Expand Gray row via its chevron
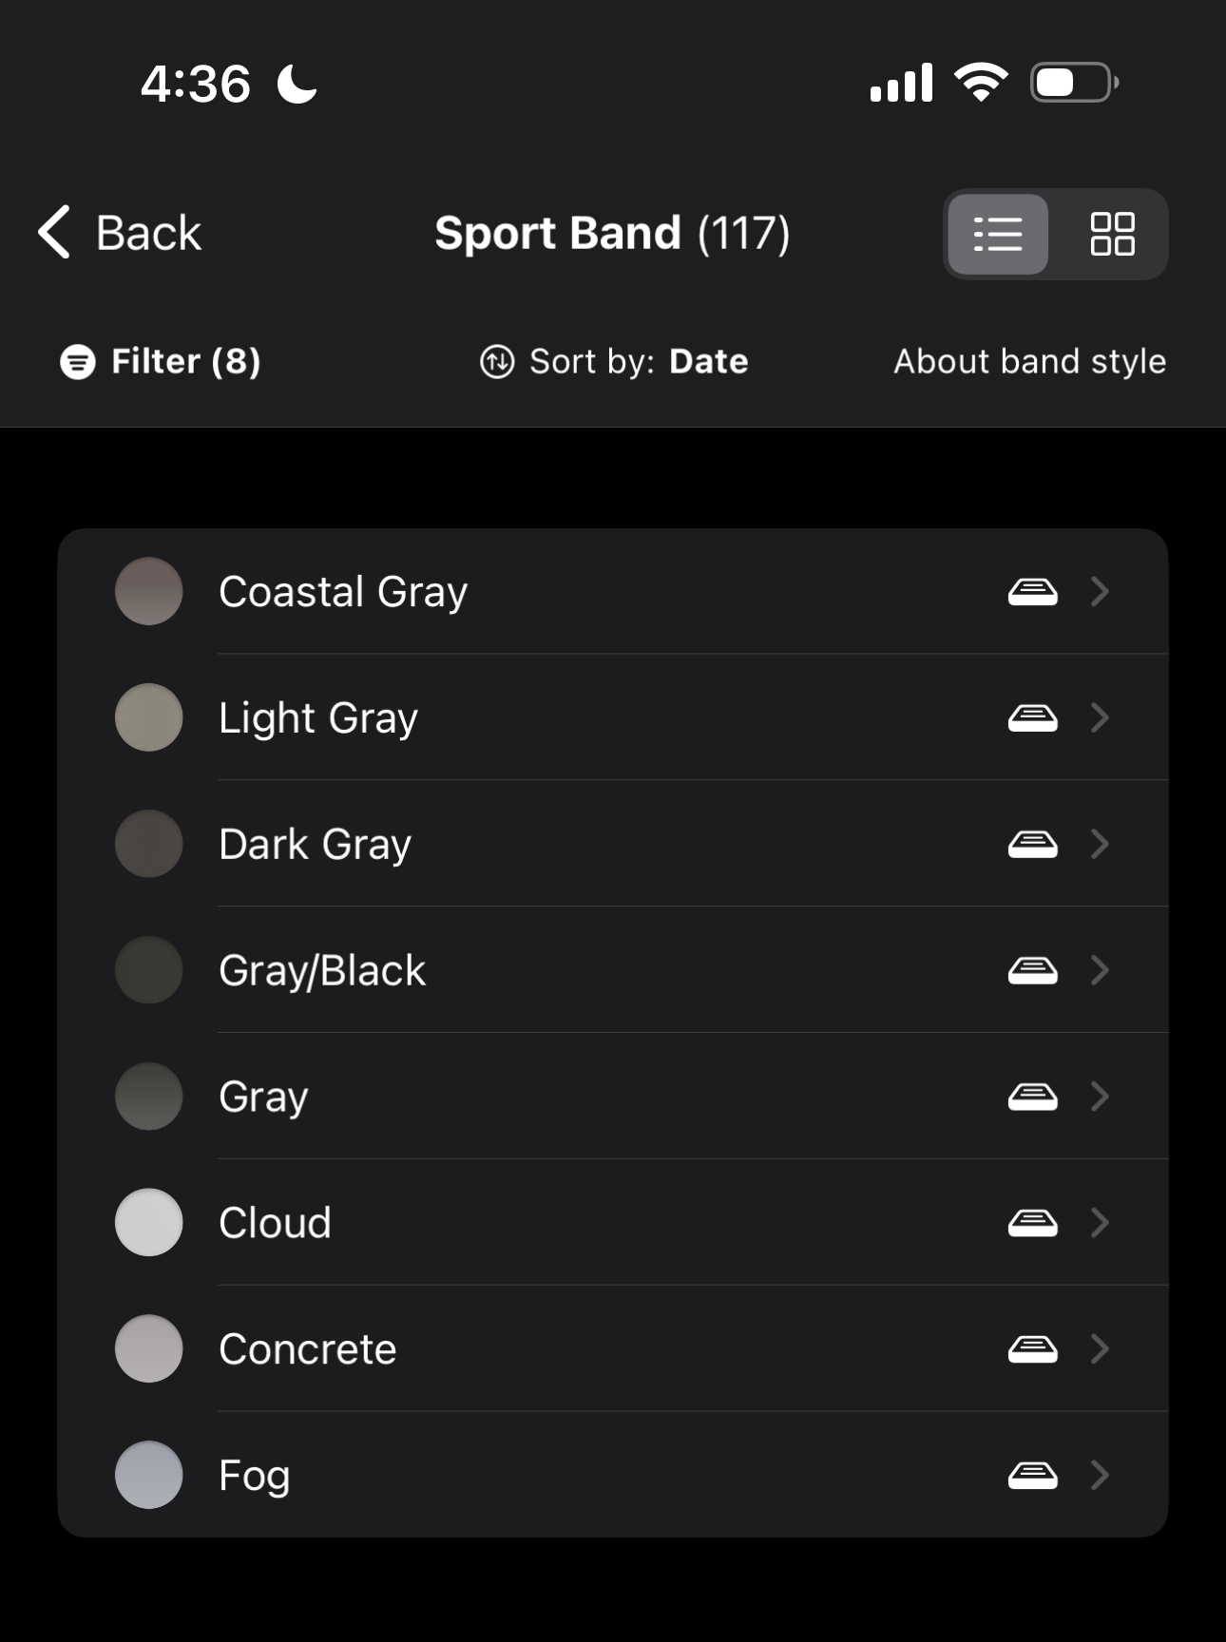The width and height of the screenshot is (1226, 1642). point(1101,1097)
